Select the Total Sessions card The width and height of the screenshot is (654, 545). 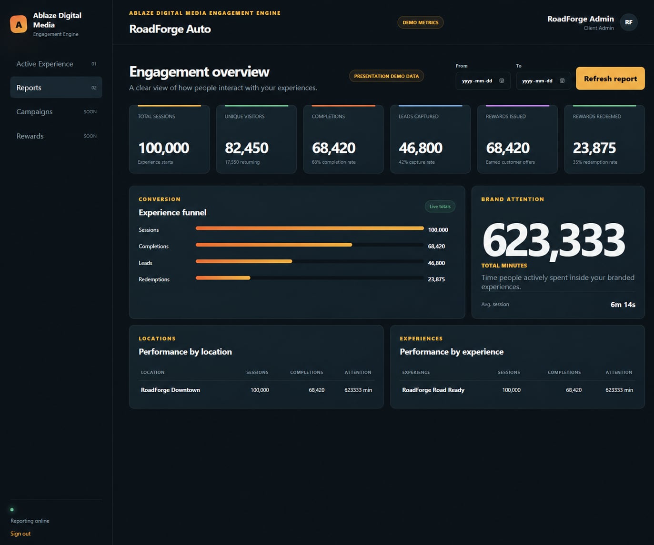pyautogui.click(x=169, y=139)
